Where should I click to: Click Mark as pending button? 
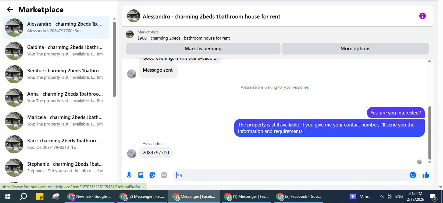click(x=203, y=49)
